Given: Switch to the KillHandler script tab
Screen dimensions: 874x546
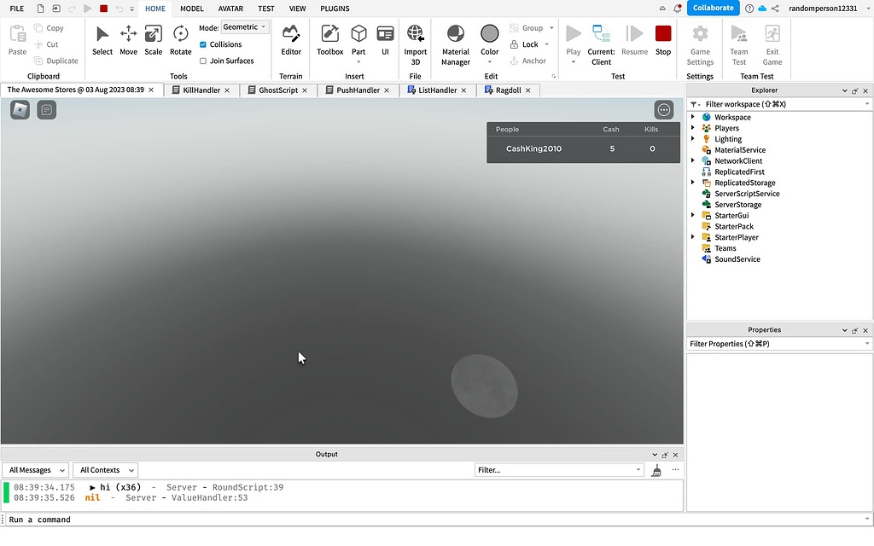Looking at the screenshot, I should (201, 90).
